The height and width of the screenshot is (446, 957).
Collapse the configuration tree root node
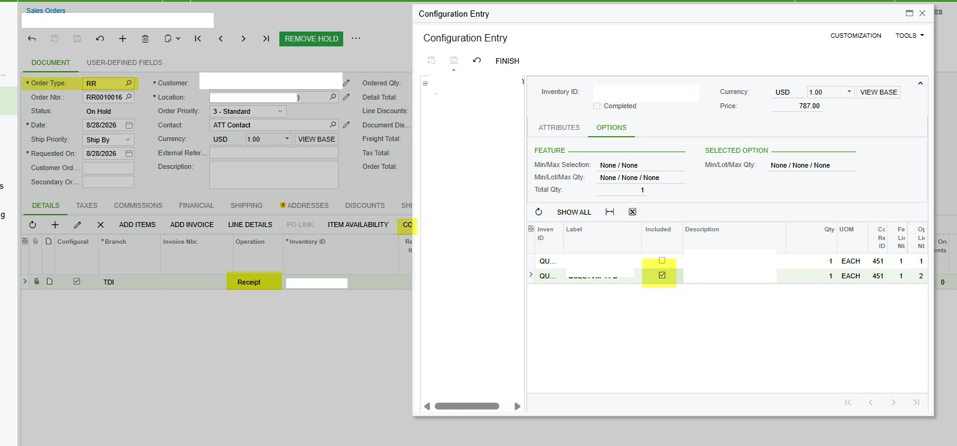tap(426, 84)
